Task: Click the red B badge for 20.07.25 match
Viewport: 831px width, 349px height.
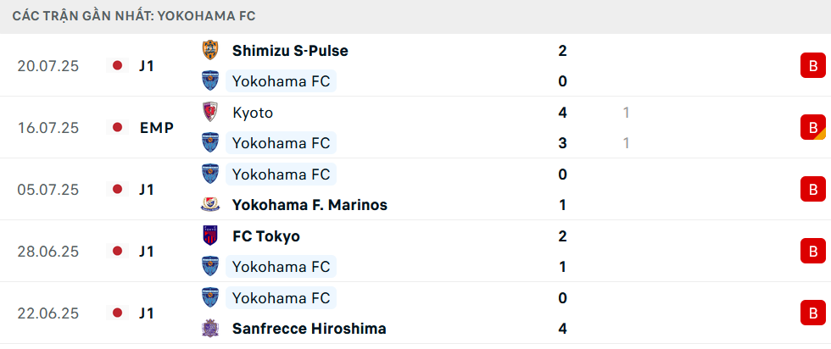Action: (813, 66)
